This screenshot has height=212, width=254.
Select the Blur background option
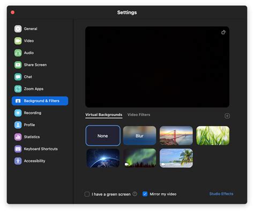tap(139, 136)
